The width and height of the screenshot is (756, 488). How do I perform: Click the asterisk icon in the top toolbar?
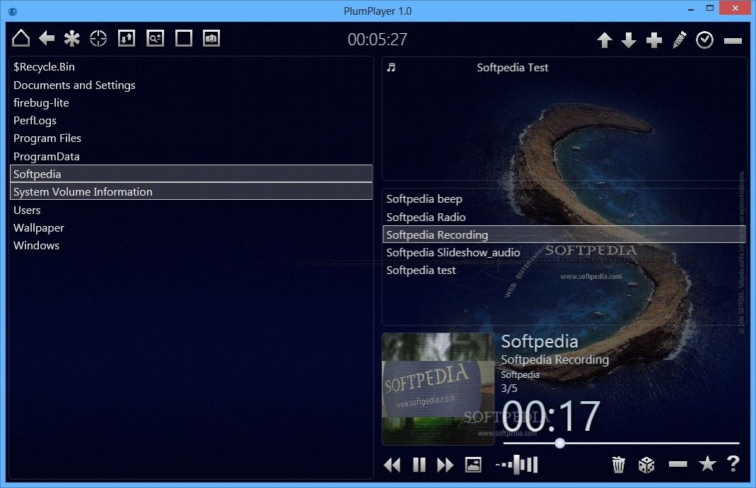(72, 39)
